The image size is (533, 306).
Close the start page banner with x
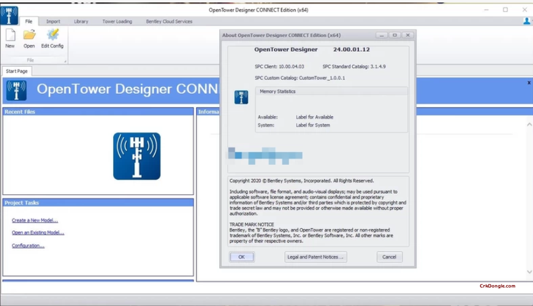point(529,83)
